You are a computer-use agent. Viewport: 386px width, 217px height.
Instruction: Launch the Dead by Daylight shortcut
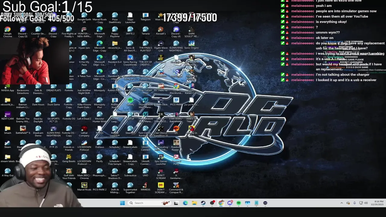point(38,117)
